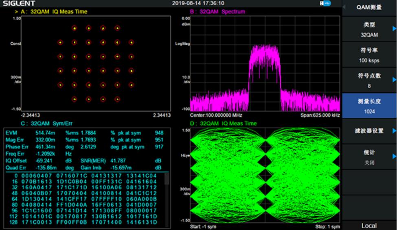This screenshot has height=230, width=397.
Task: Click the blue arrow on 类型 32QAM
Action: 394,28
